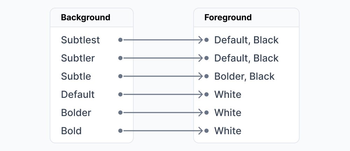Click the arrowhead pointing to Bolder, Black

tap(201, 76)
